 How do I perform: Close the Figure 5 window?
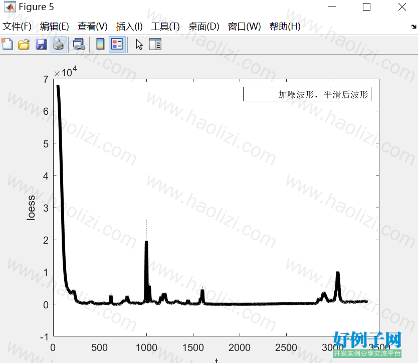402,7
